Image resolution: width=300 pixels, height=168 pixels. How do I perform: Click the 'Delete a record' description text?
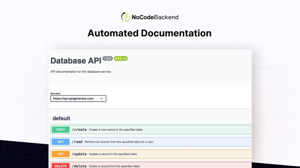115,166
